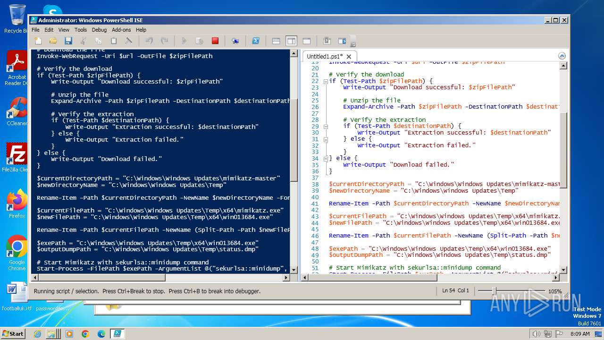Image resolution: width=604 pixels, height=340 pixels.
Task: Show the Command Add-on pane icon
Action: click(x=342, y=41)
